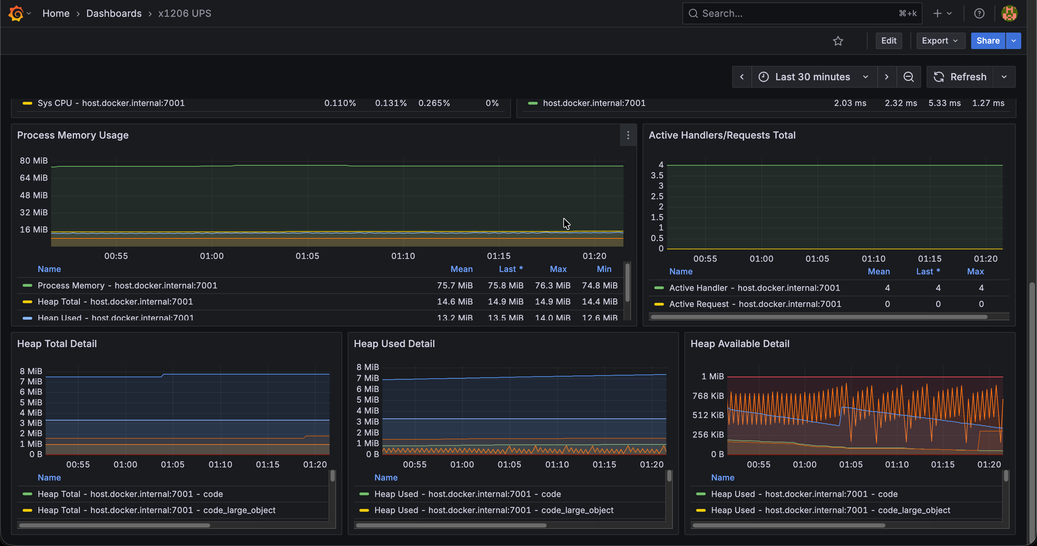The image size is (1037, 546).
Task: Click the Edit dashboard button
Action: (x=889, y=41)
